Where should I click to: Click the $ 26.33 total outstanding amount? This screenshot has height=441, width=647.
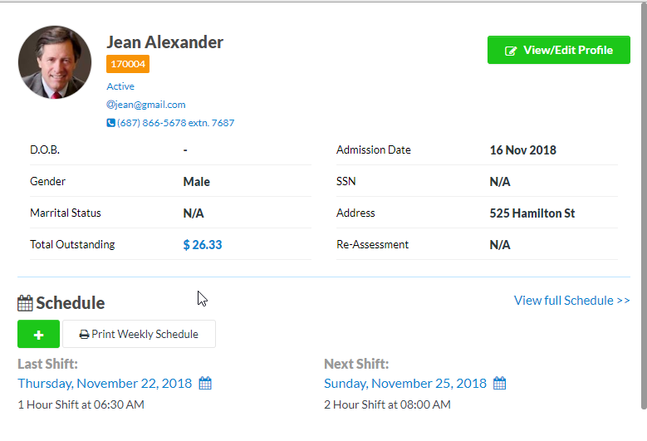click(x=203, y=245)
